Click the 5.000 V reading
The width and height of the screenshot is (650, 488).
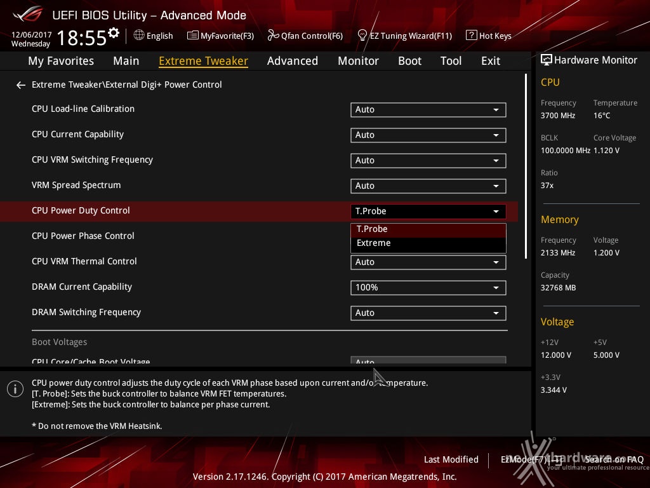click(606, 355)
